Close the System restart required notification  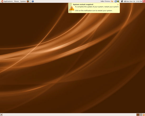click(118, 5)
